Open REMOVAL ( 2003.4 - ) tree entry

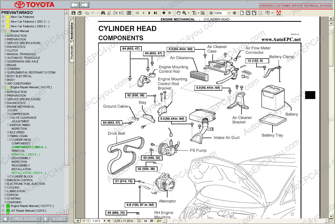pyautogui.click(x=26, y=154)
